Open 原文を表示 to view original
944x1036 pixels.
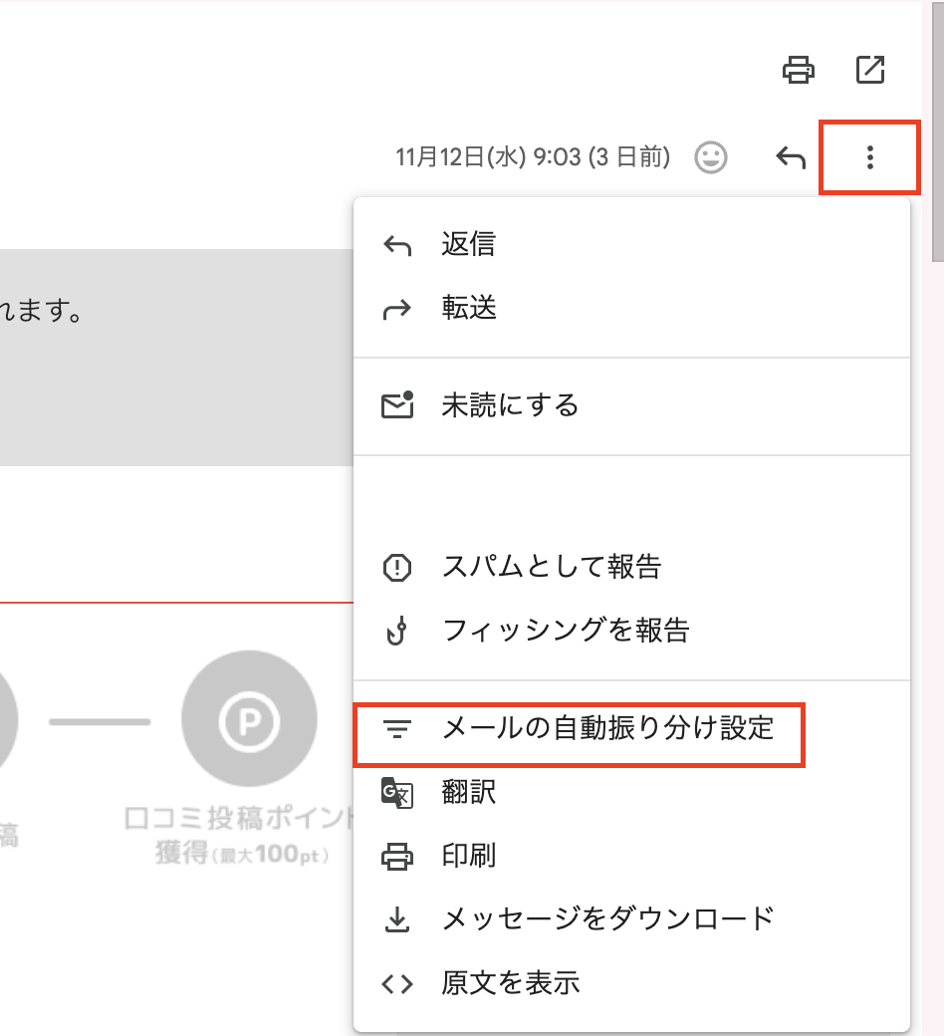click(510, 983)
